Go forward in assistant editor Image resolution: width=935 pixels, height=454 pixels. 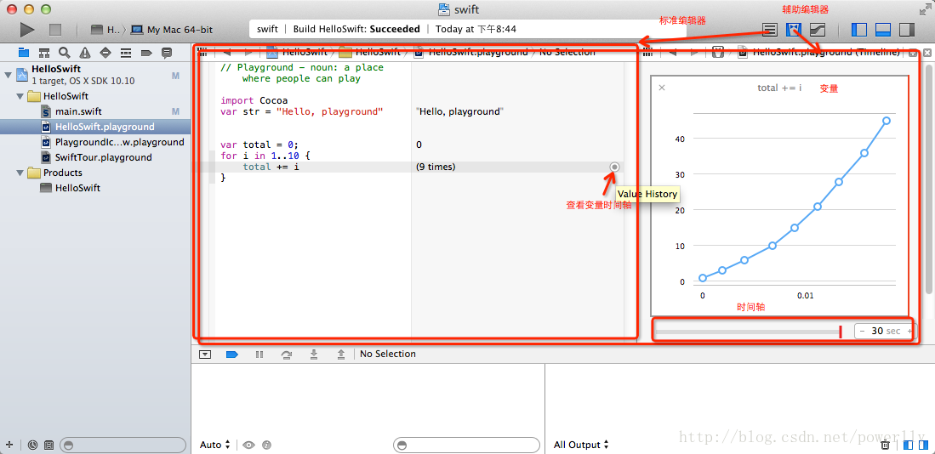coord(695,53)
